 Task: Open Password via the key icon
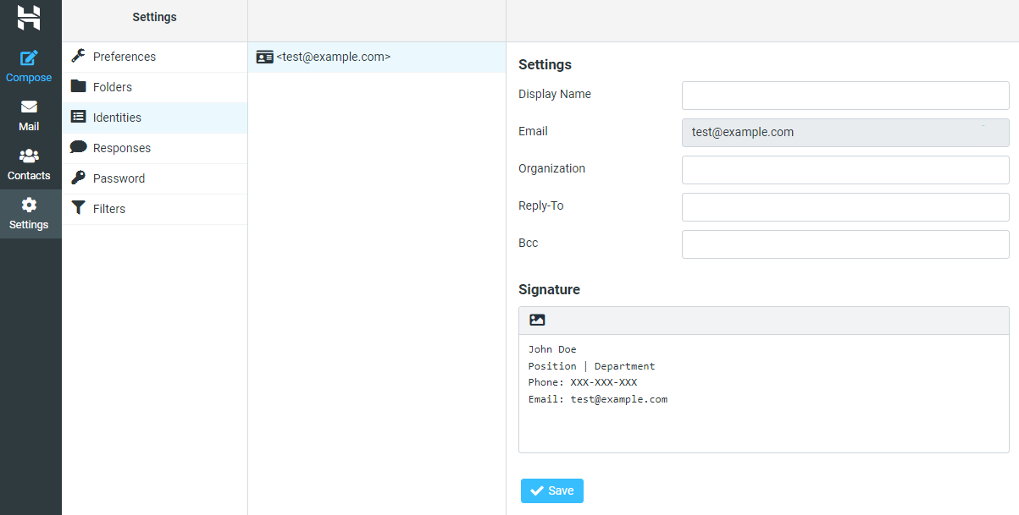[x=78, y=178]
